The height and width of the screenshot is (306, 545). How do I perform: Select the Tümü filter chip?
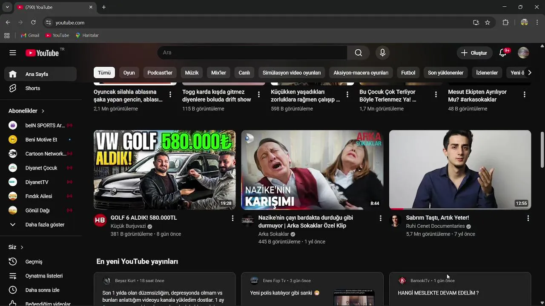click(104, 73)
